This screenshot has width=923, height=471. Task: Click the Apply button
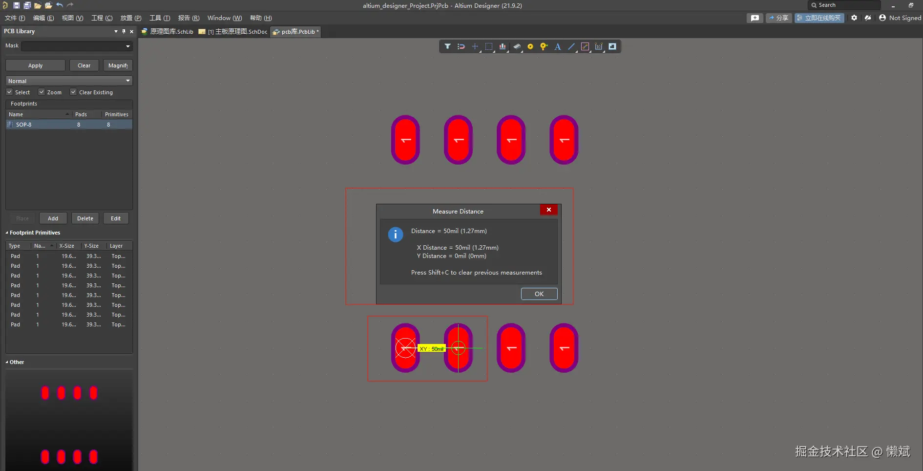click(x=35, y=65)
